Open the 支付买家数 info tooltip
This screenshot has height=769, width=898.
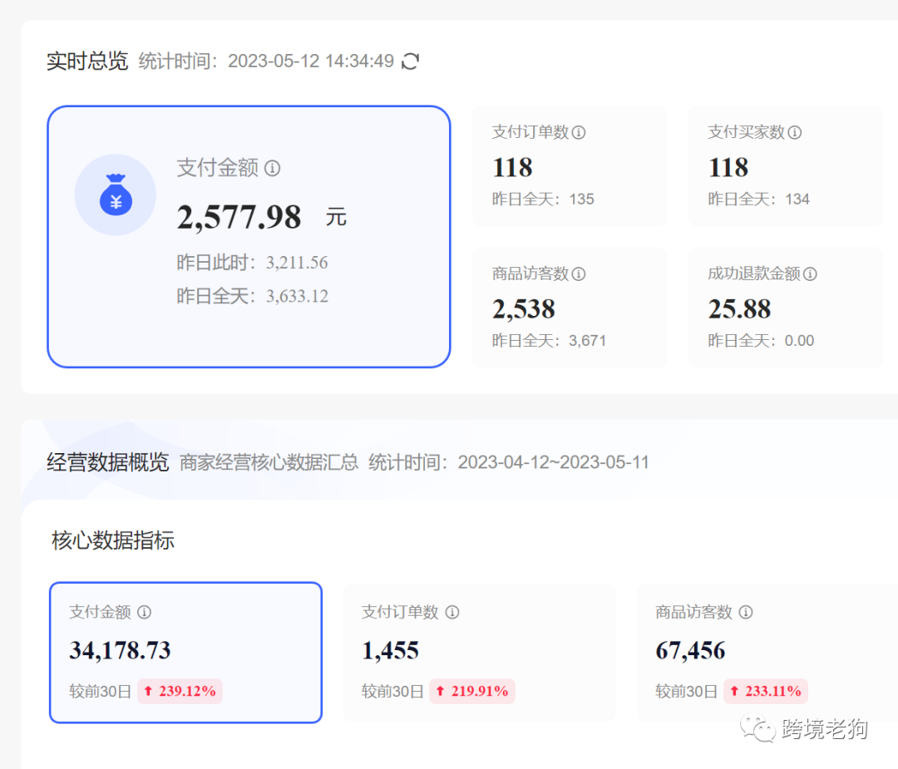[796, 132]
